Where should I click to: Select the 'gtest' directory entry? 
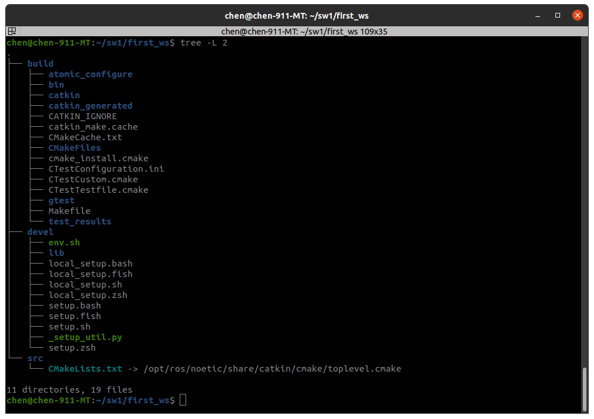61,200
